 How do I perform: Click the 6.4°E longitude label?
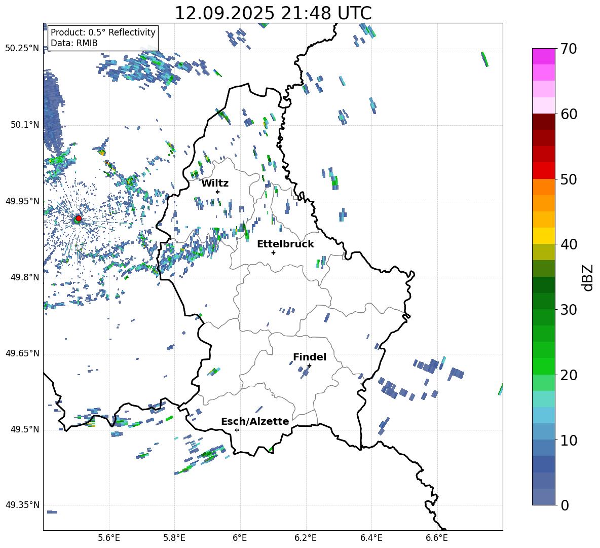371,538
